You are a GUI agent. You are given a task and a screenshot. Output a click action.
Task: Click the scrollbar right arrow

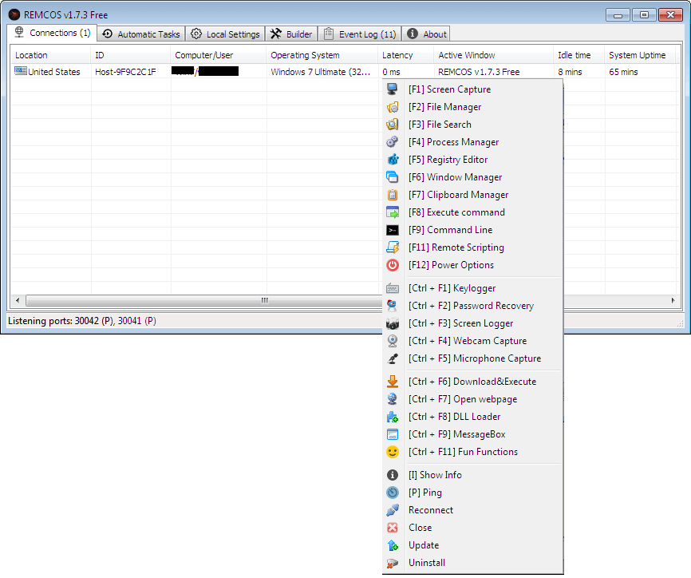(673, 301)
